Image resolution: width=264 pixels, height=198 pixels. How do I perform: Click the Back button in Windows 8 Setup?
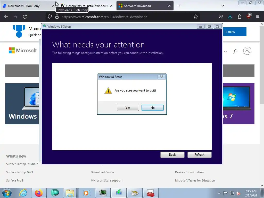click(172, 155)
